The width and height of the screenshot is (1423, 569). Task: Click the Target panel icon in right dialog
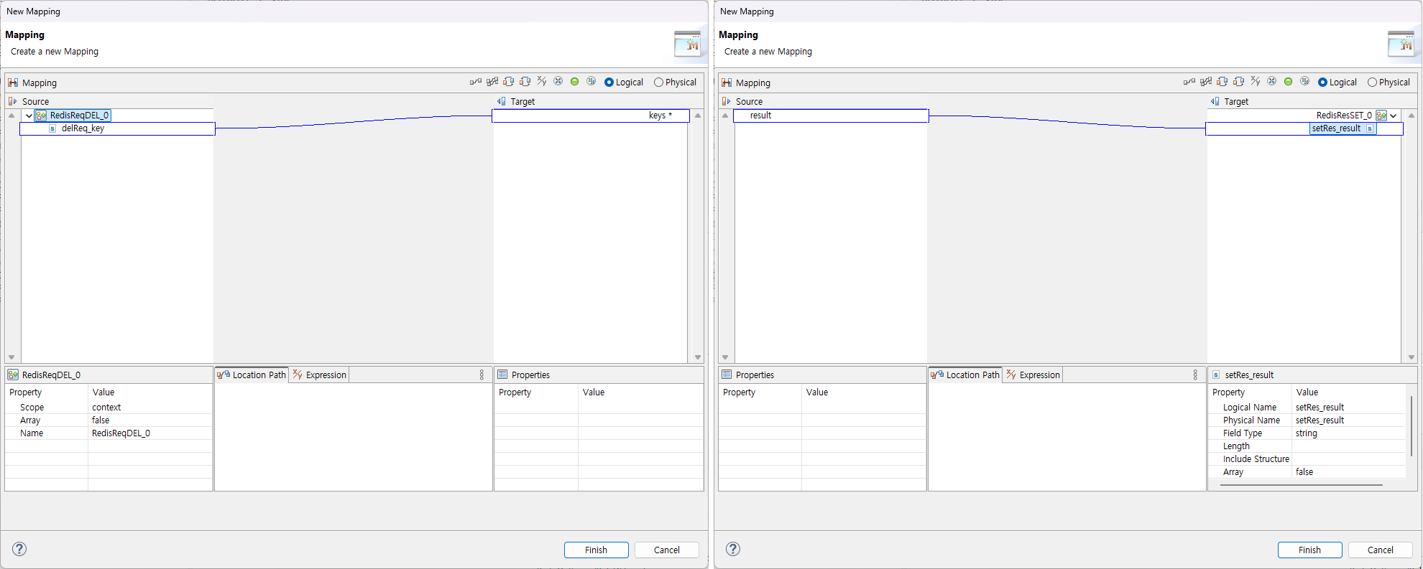(1215, 102)
